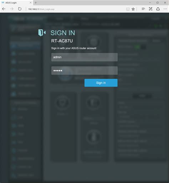
Task: Open the Hub (favorites and history) icon
Action: pyautogui.click(x=143, y=9)
